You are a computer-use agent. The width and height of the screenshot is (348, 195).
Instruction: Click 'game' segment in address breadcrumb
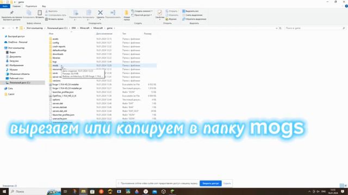click(x=110, y=28)
